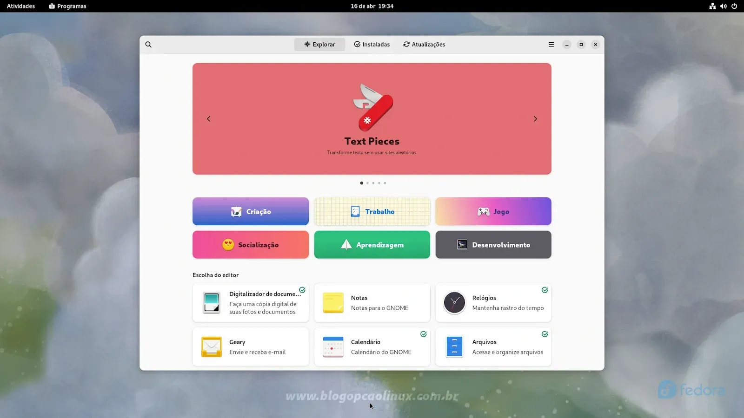The width and height of the screenshot is (744, 418).
Task: Click 'Acesse e organize arquivos' text
Action: 508,352
